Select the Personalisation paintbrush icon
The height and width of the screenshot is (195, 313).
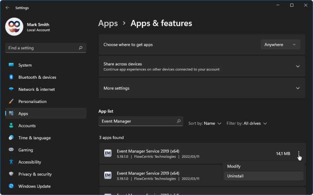pos(11,101)
